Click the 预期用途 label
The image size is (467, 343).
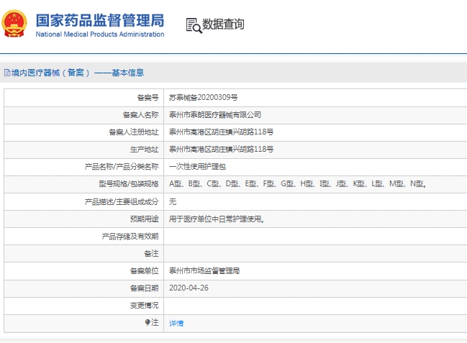click(x=144, y=219)
